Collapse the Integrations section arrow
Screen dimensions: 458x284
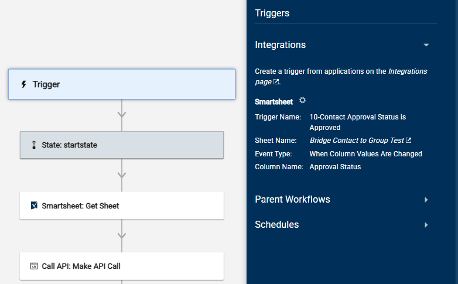point(426,45)
